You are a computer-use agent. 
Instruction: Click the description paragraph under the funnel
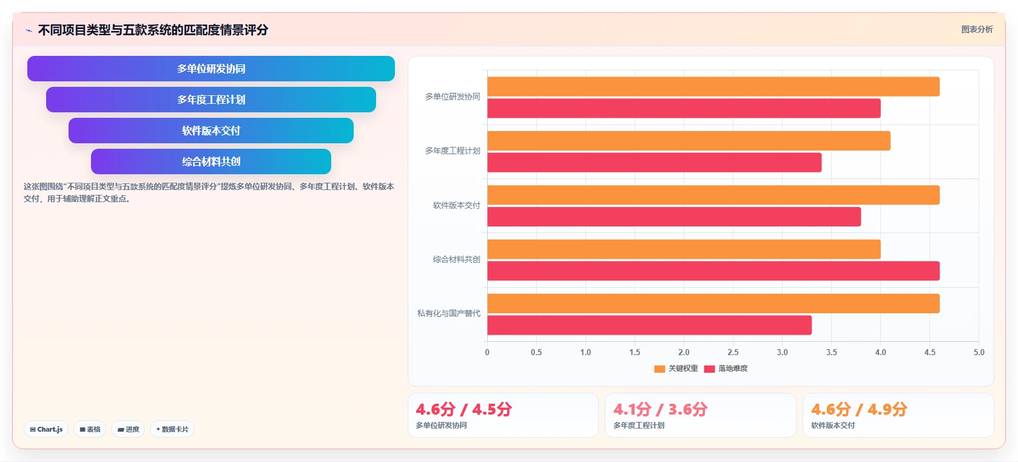[x=209, y=192]
